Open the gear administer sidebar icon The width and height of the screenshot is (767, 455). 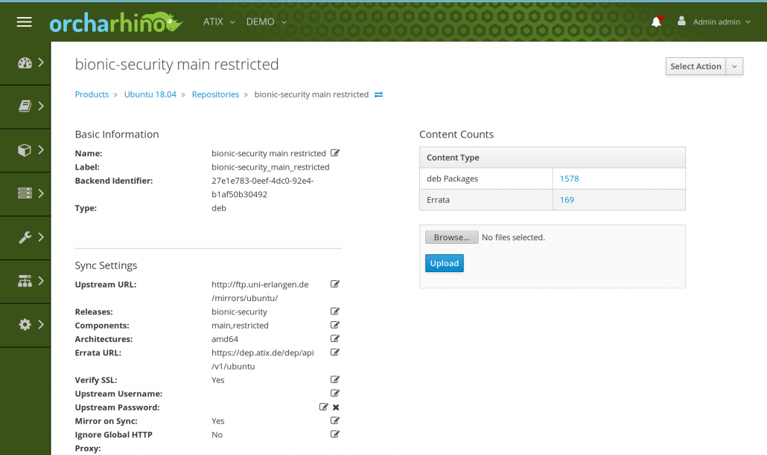[x=25, y=325]
